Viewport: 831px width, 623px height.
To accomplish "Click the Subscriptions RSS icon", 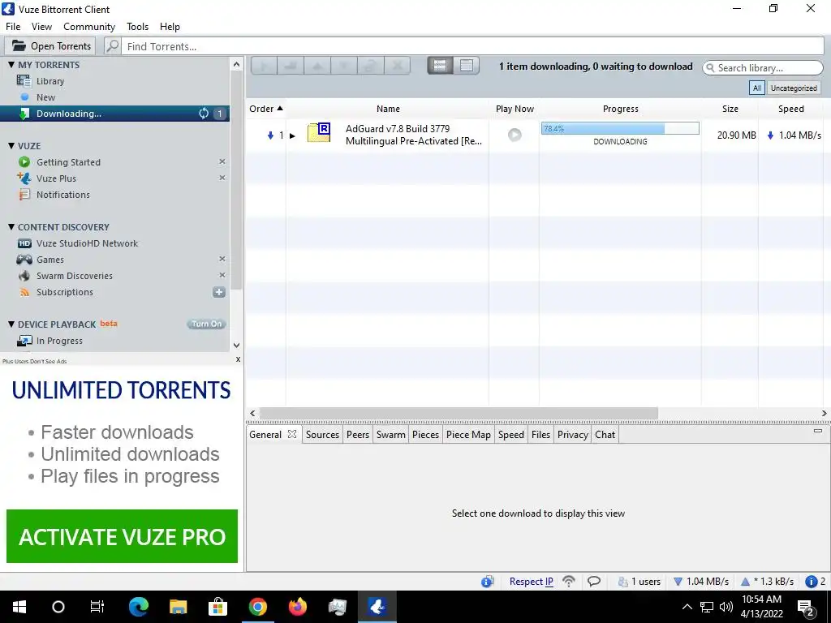I will [24, 292].
